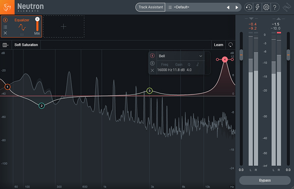Click input gain readout 0.0
The image size is (294, 189).
(241, 170)
